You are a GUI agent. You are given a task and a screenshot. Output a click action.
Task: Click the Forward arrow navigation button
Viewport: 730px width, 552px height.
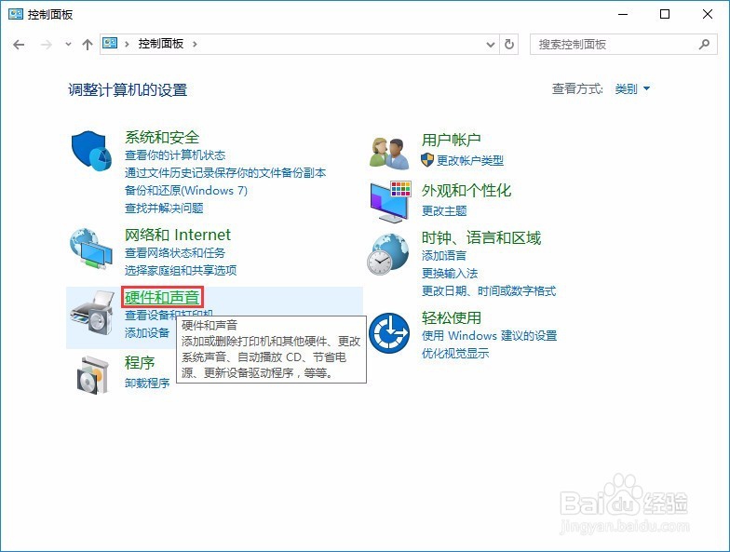pos(47,45)
